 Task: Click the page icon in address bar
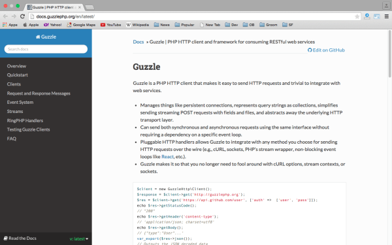[x=32, y=16]
